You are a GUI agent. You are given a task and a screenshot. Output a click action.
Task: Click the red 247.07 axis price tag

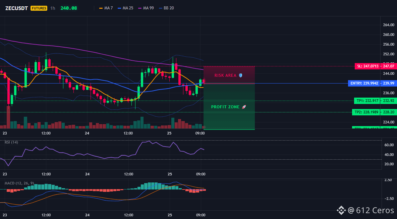388,66
